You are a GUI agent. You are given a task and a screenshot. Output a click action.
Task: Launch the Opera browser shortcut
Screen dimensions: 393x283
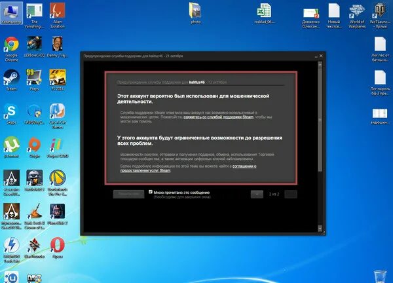click(58, 248)
